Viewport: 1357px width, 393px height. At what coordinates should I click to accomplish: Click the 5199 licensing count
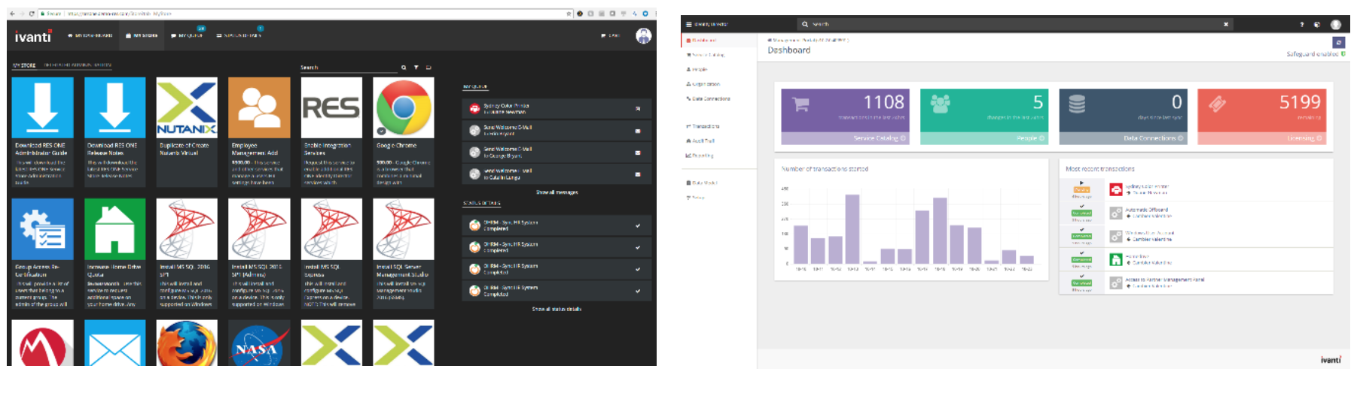1300,102
